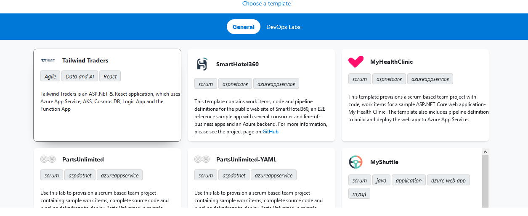Click the PartsUnlimited-YAML logo icon
This screenshot has width=528, height=216.
click(202, 159)
